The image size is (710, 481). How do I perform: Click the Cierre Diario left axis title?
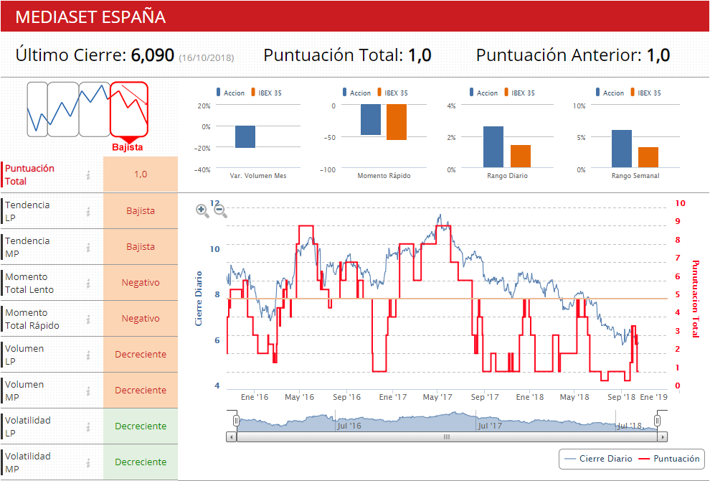click(199, 299)
